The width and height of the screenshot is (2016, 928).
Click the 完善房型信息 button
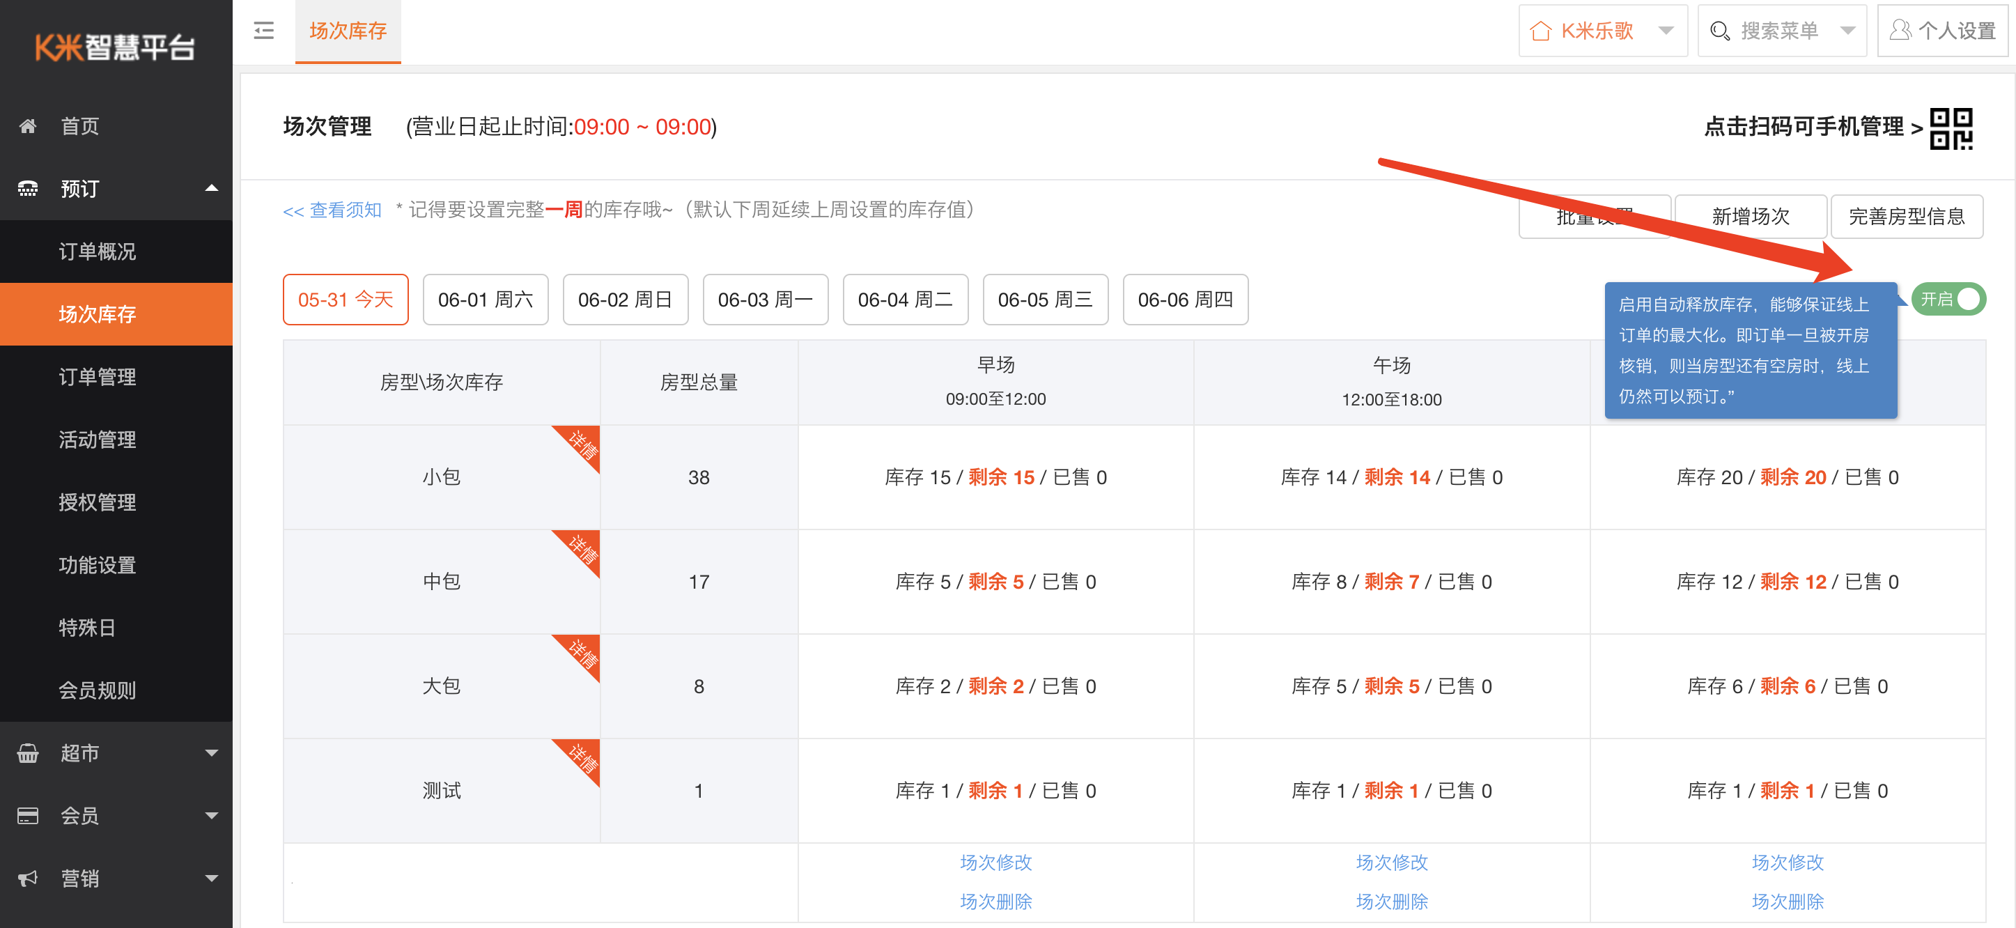point(1907,217)
